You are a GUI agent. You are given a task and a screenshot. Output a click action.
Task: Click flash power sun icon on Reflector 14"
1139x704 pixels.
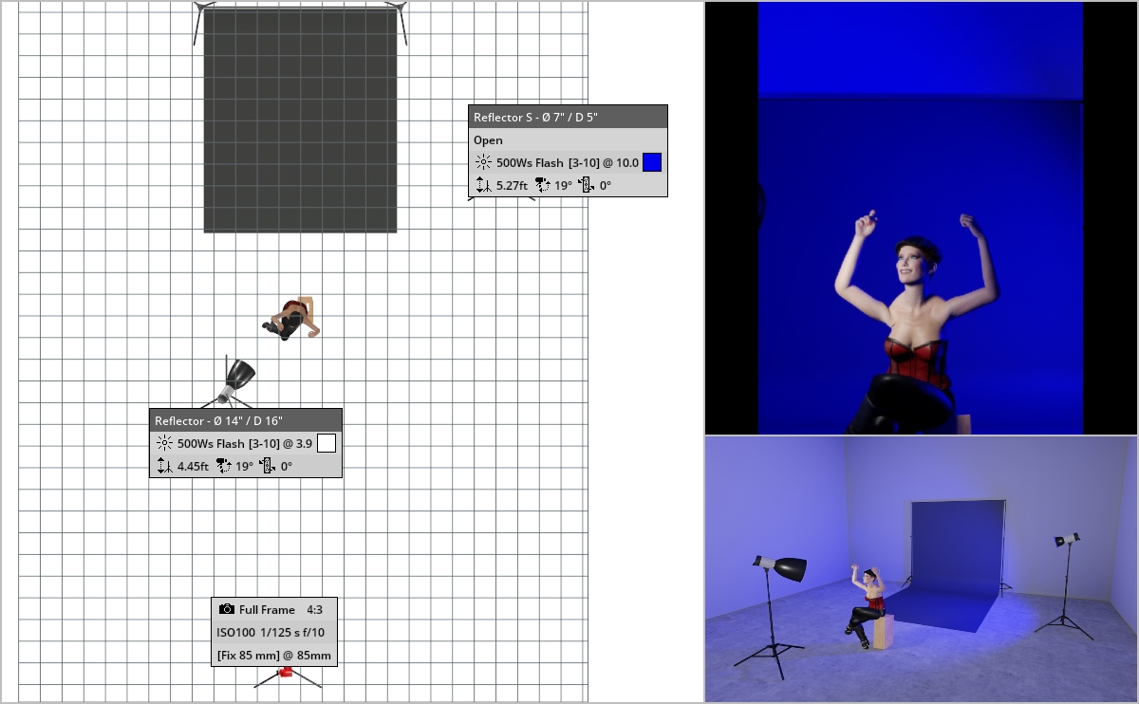(164, 443)
